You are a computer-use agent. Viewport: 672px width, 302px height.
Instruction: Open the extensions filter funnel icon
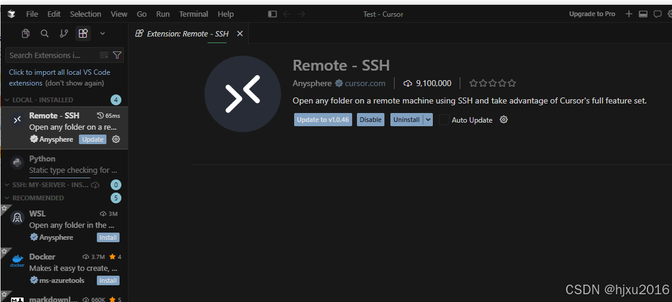tap(117, 55)
